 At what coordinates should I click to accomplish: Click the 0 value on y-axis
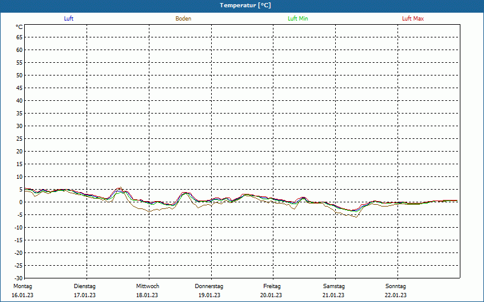pyautogui.click(x=21, y=202)
